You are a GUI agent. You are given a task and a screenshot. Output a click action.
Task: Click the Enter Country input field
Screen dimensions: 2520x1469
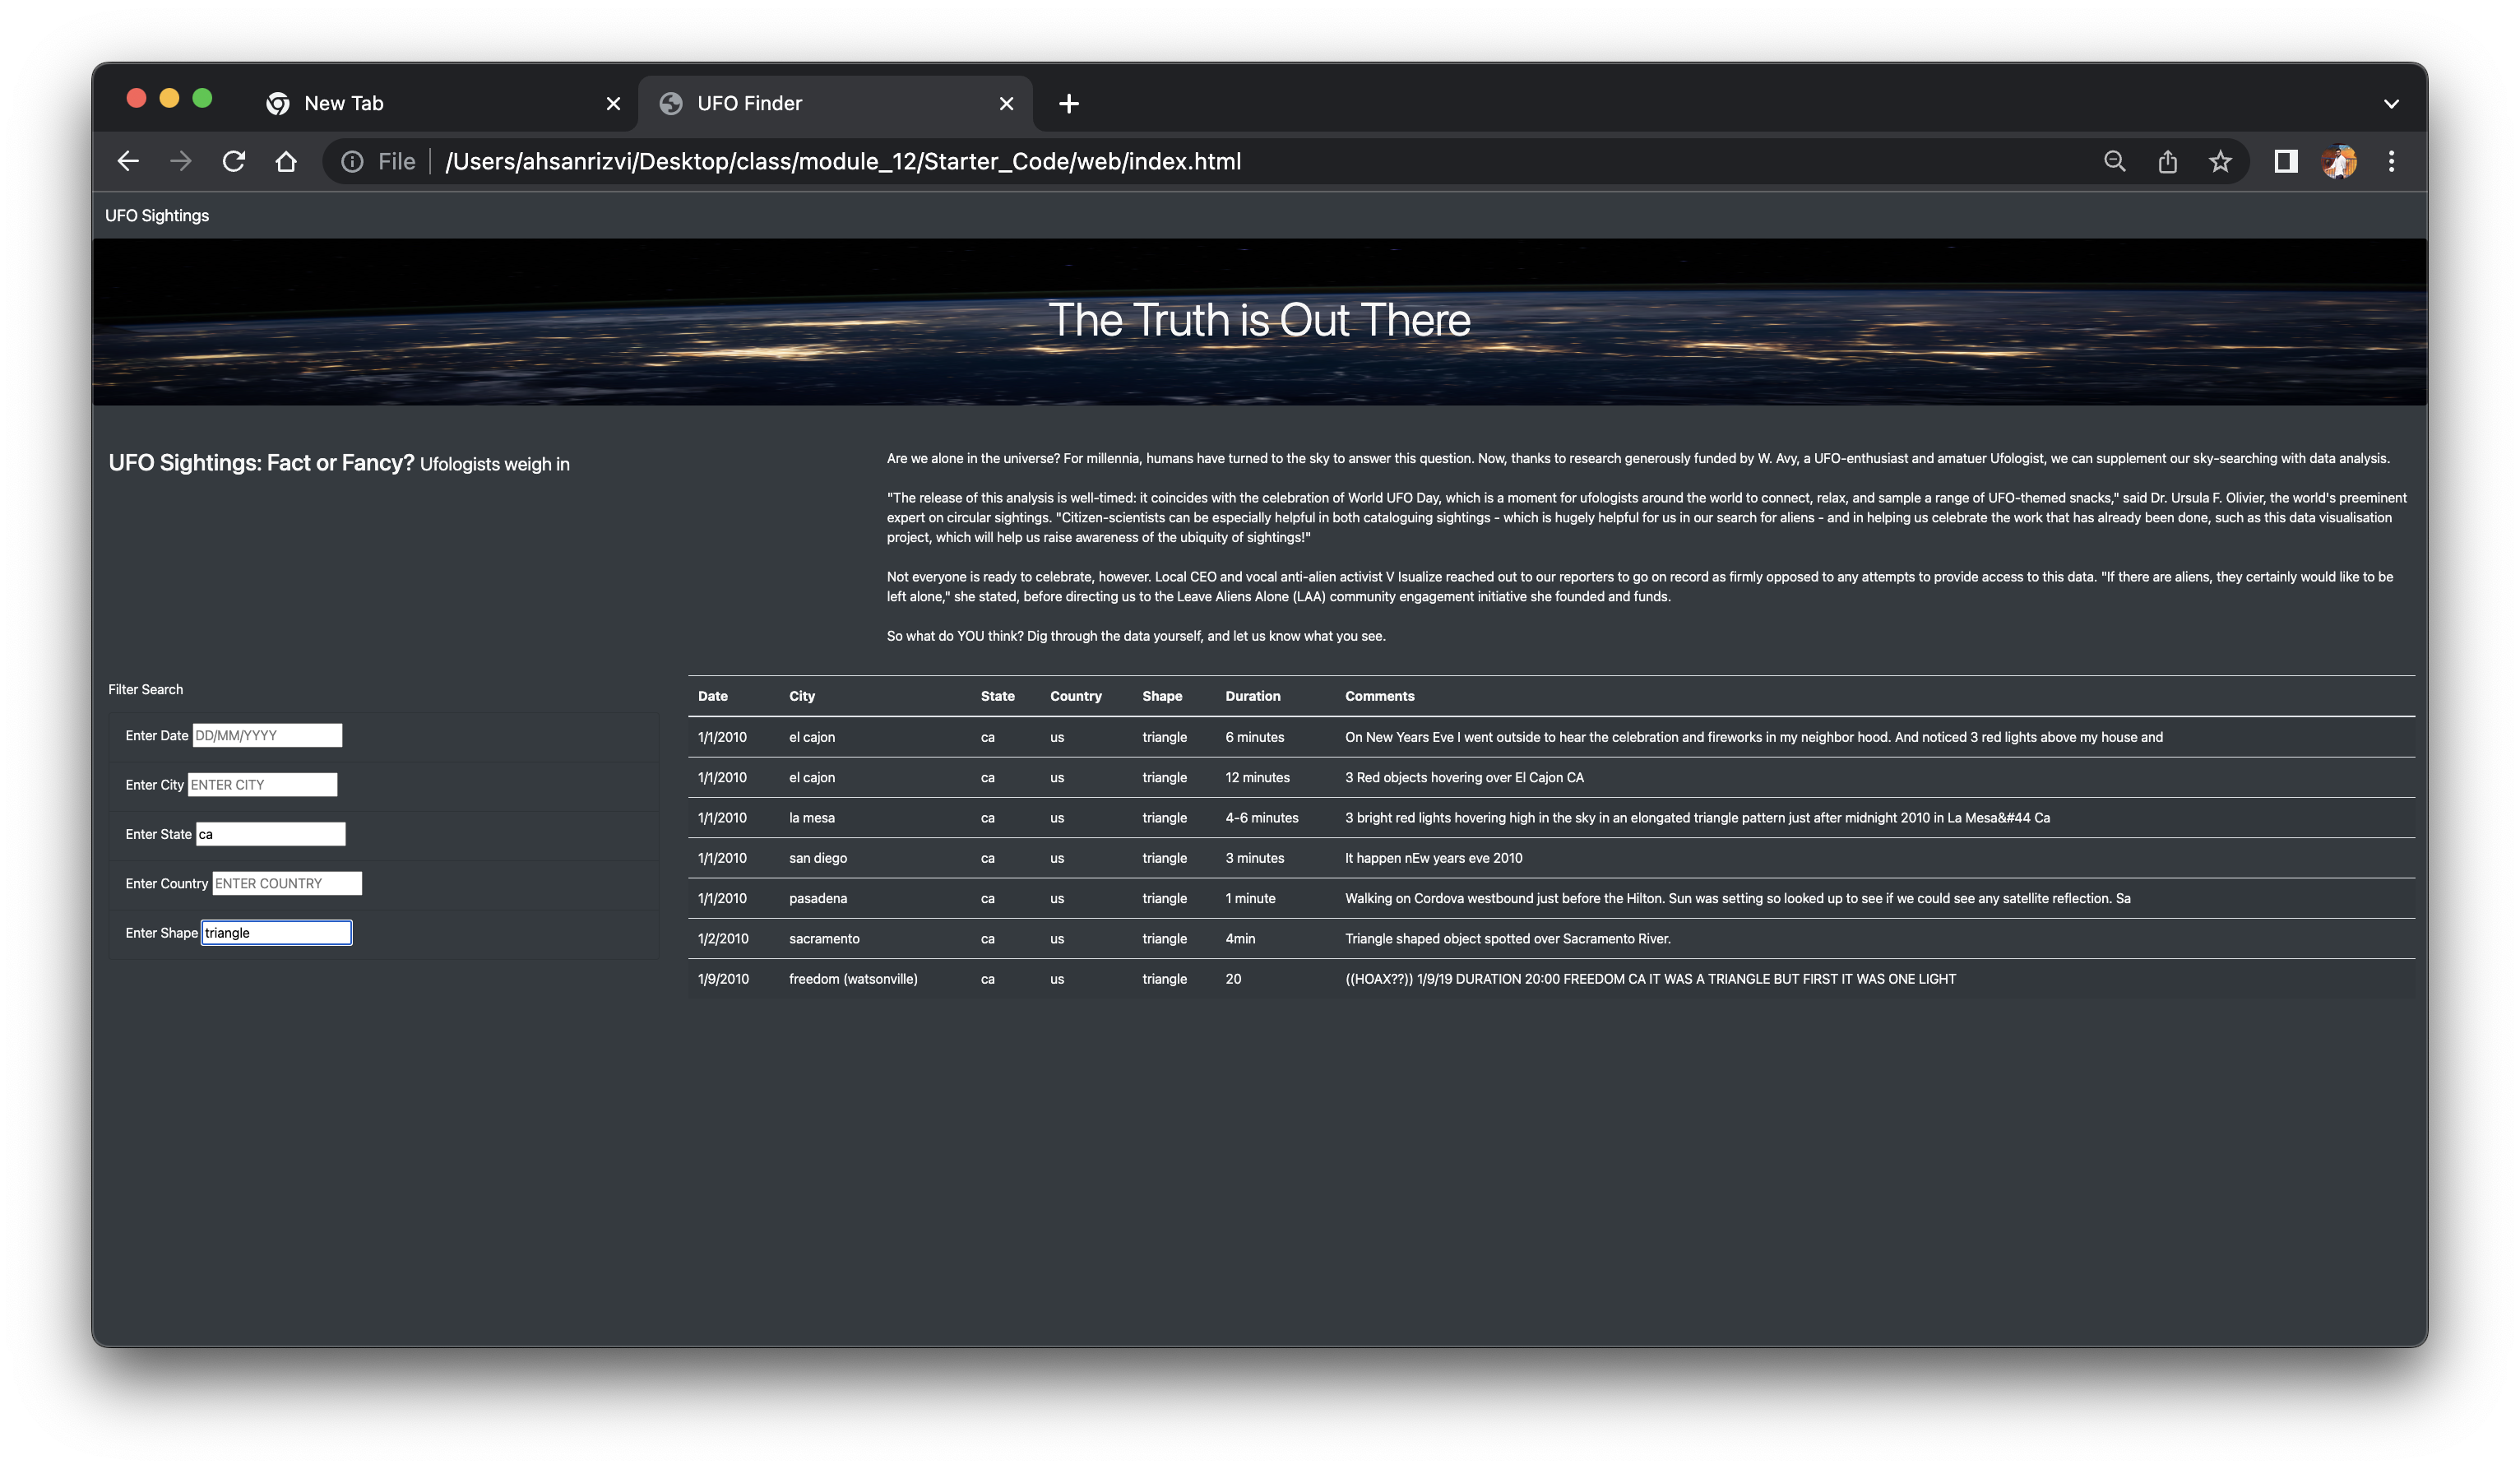286,883
